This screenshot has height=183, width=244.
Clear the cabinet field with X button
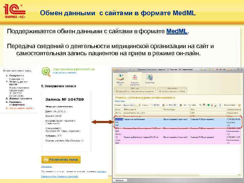139,105
